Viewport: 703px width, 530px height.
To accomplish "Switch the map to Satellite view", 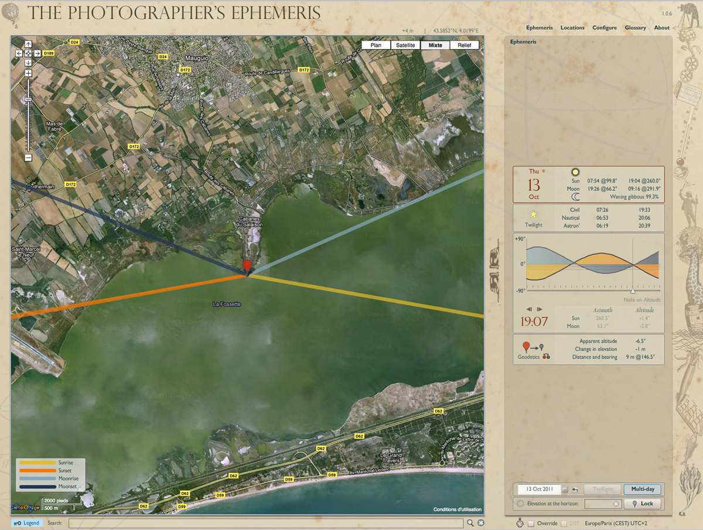I will tap(405, 45).
